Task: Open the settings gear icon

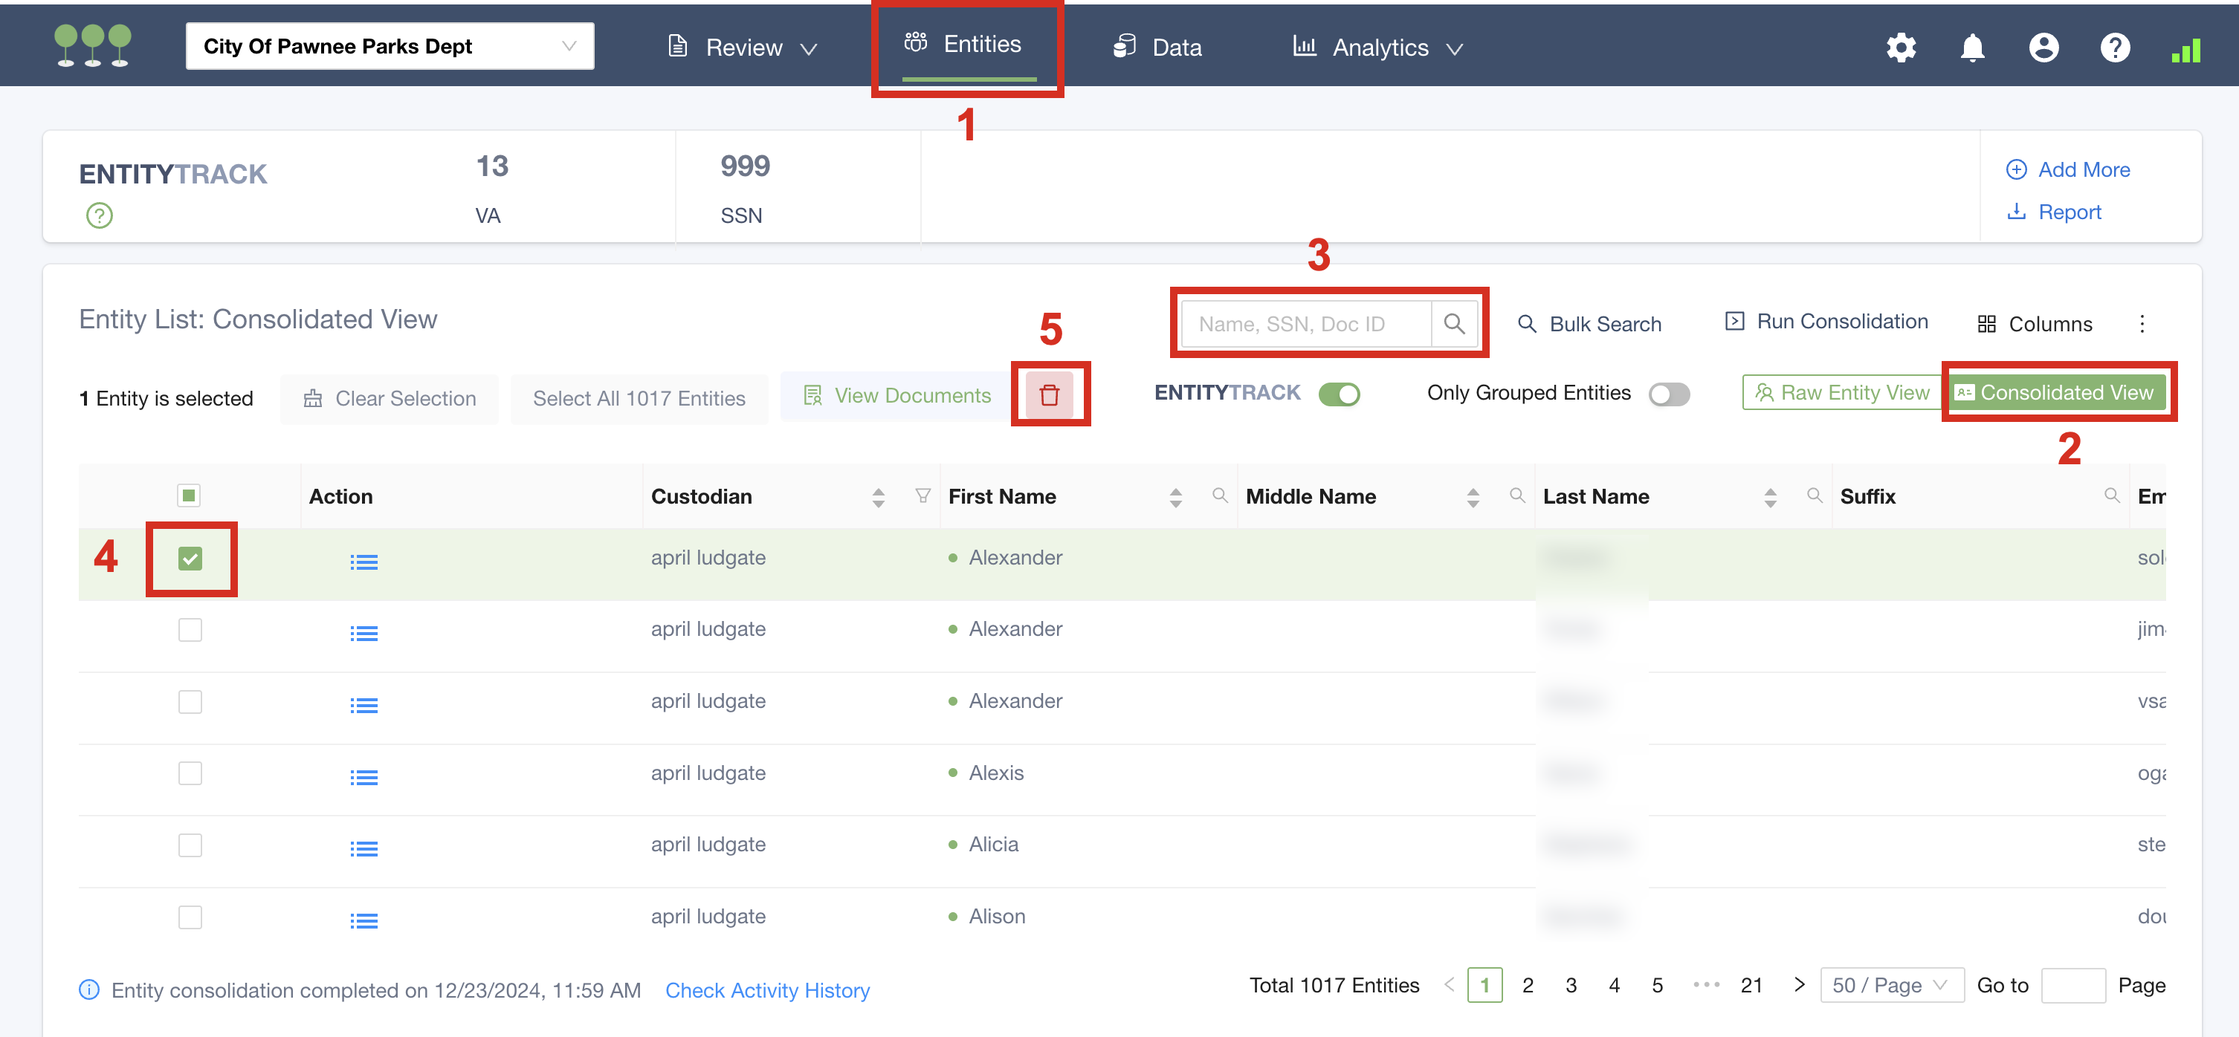Action: pyautogui.click(x=1901, y=47)
